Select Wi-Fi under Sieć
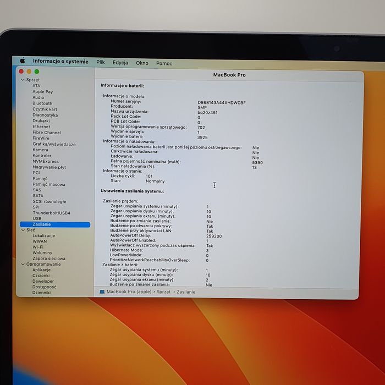Screen dimensions: 385x385 [x=38, y=247]
